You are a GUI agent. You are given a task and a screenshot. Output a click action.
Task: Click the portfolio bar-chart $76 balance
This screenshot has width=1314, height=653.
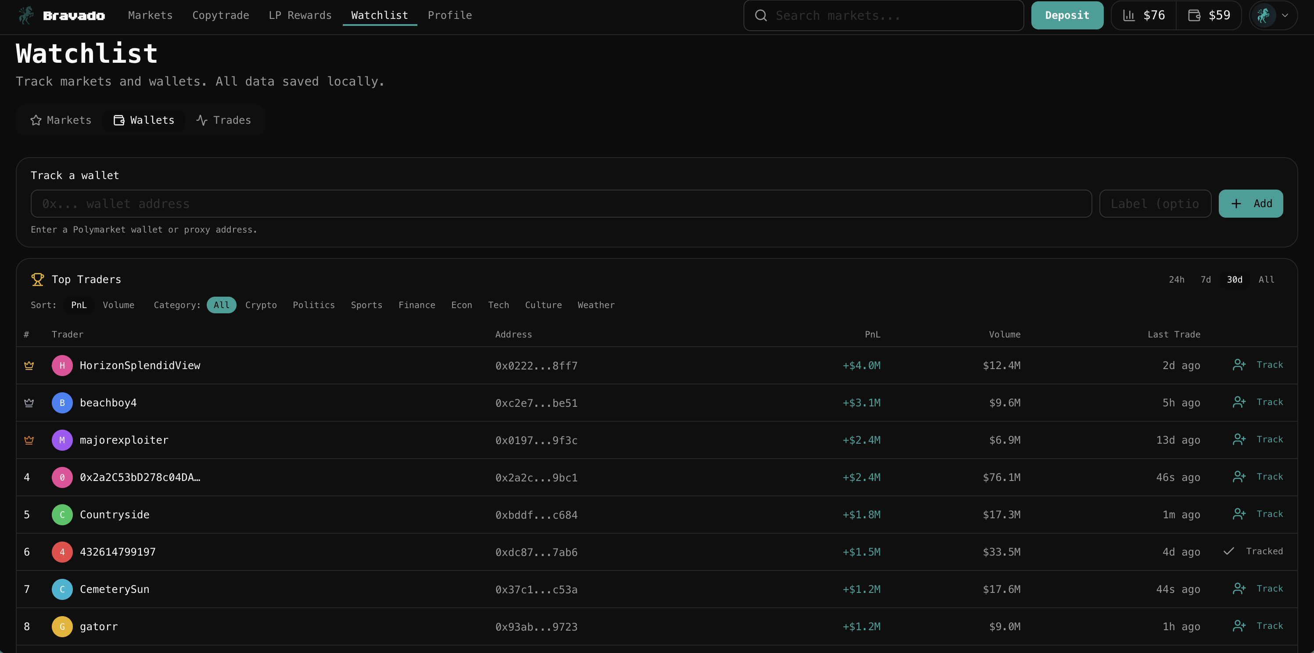(x=1144, y=15)
